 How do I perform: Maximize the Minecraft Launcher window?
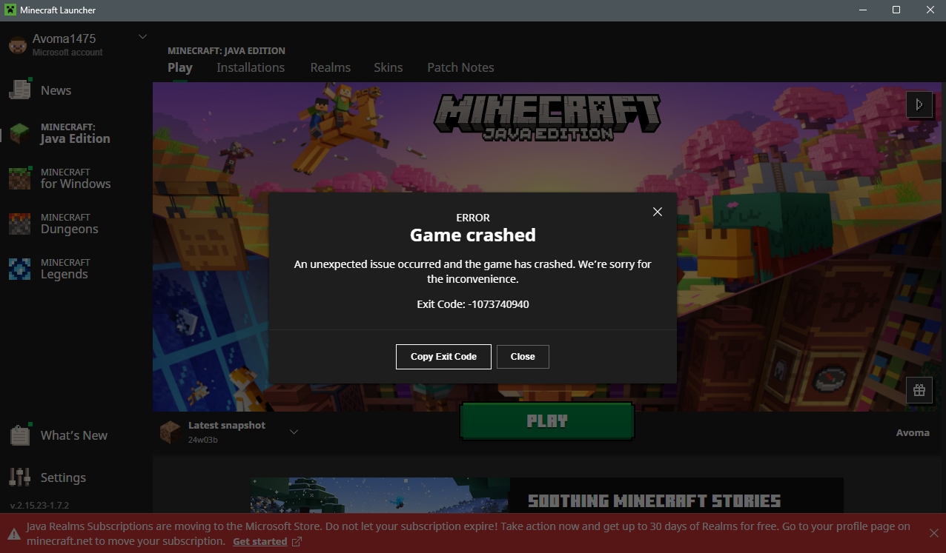pos(896,10)
